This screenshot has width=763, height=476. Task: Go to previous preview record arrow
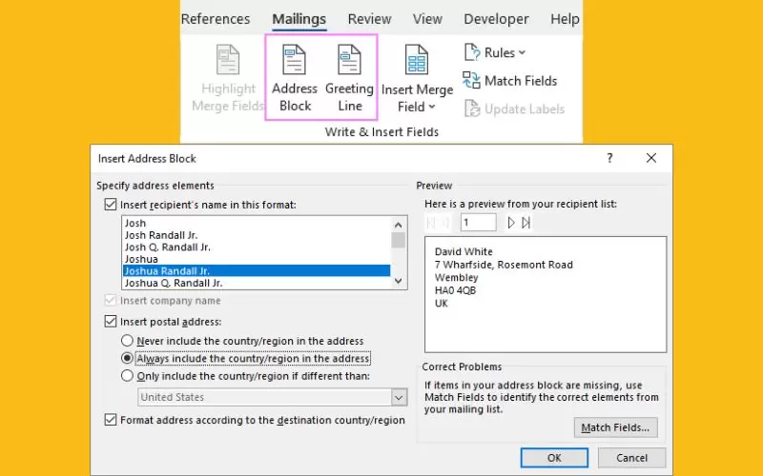pyautogui.click(x=445, y=223)
